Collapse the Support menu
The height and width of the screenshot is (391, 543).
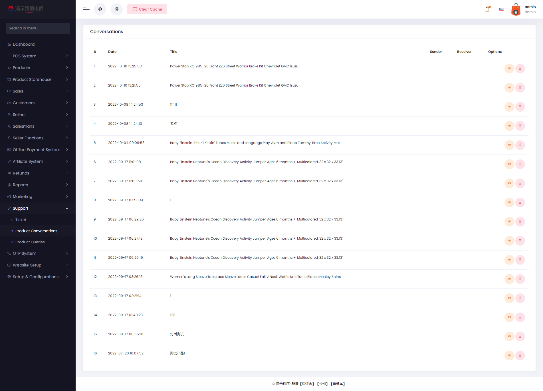(x=38, y=208)
